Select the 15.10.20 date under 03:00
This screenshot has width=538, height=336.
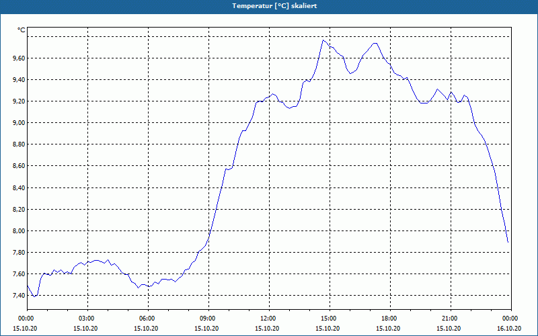[x=86, y=328]
